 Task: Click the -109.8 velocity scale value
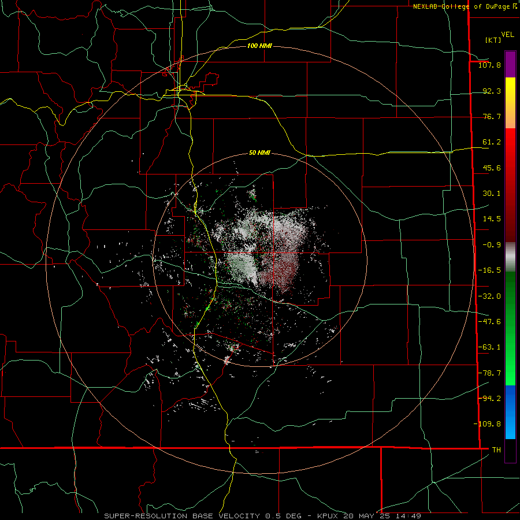[x=487, y=424]
